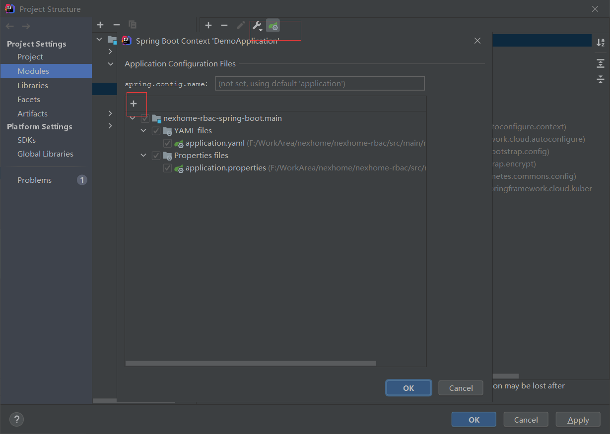The image size is (610, 434).
Task: Open Facets settings
Action: 29,99
